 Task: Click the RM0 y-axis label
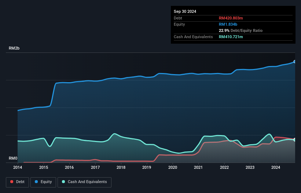(x=13, y=158)
